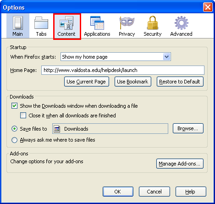Viewport: 215px width, 204px height.
Task: Open Manage Add-ons button
Action: pyautogui.click(x=180, y=164)
